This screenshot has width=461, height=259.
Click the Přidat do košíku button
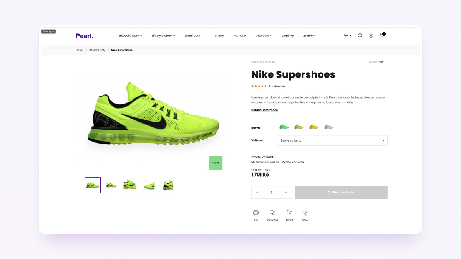coord(341,192)
